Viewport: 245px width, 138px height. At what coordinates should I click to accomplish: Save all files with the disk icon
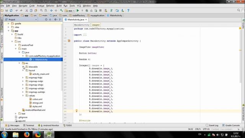(7, 10)
